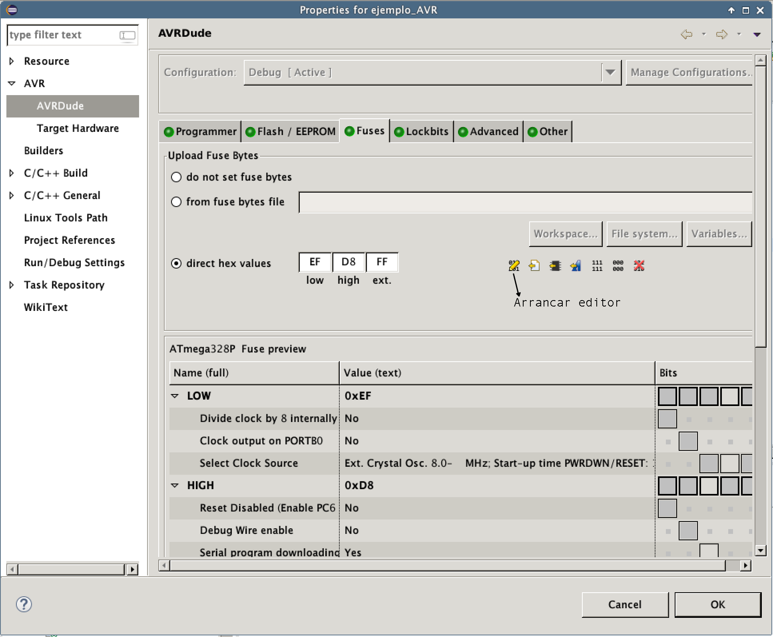
Task: Expand the C/C++ Build tree node
Action: tap(12, 173)
